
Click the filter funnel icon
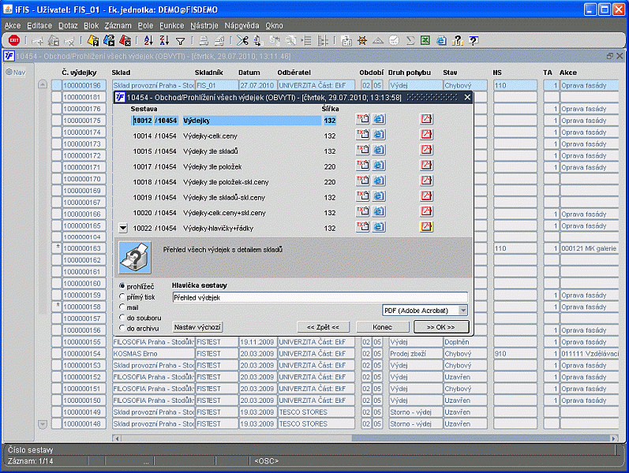tap(181, 41)
